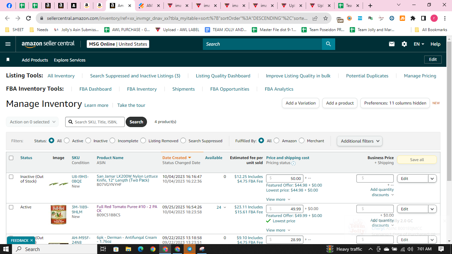This screenshot has height=254, width=452.
Task: Bookmark this page with star icon
Action: click(x=326, y=18)
